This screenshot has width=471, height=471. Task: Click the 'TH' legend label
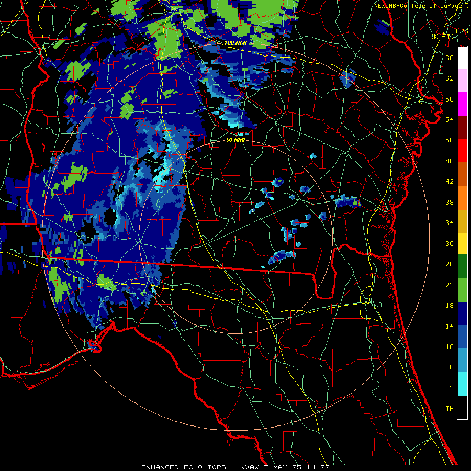450,409
